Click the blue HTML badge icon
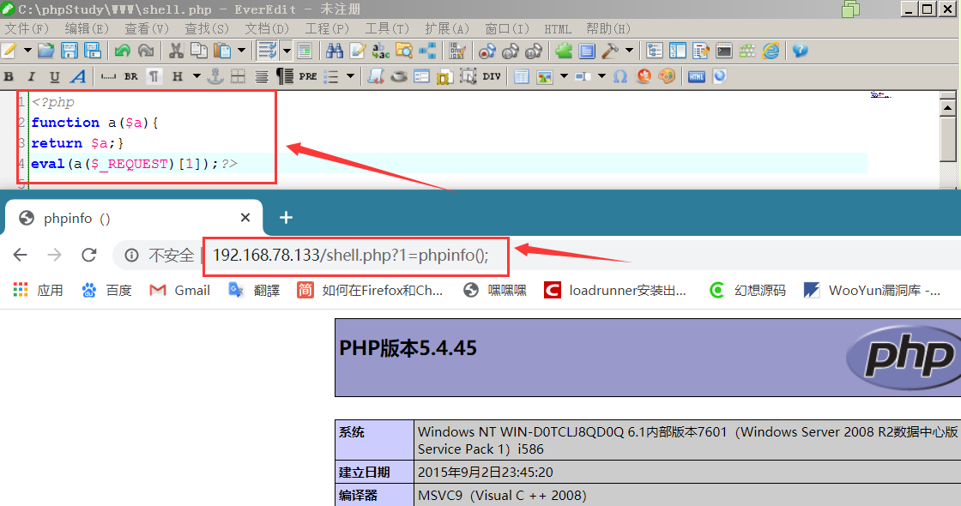Screen dimensions: 961x506 696,76
